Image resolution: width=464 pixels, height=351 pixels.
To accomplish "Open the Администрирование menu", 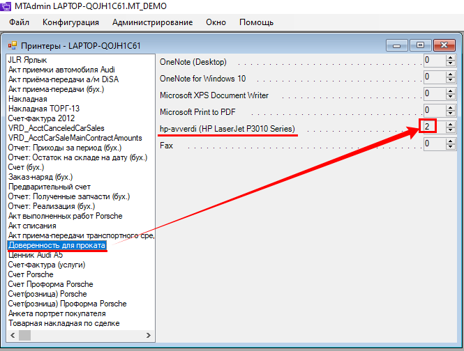I will [x=152, y=22].
